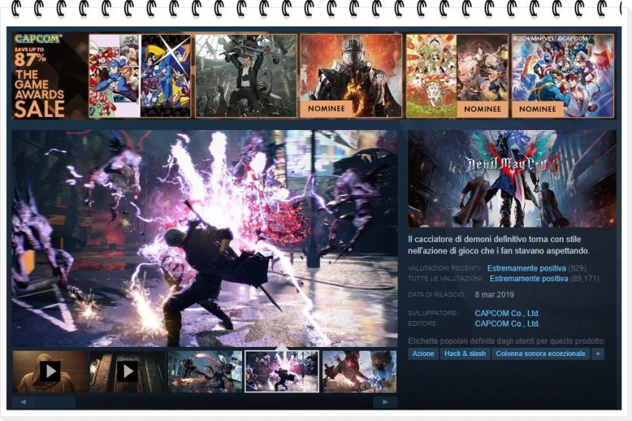Select the third screenshot thumbnail

205,371
